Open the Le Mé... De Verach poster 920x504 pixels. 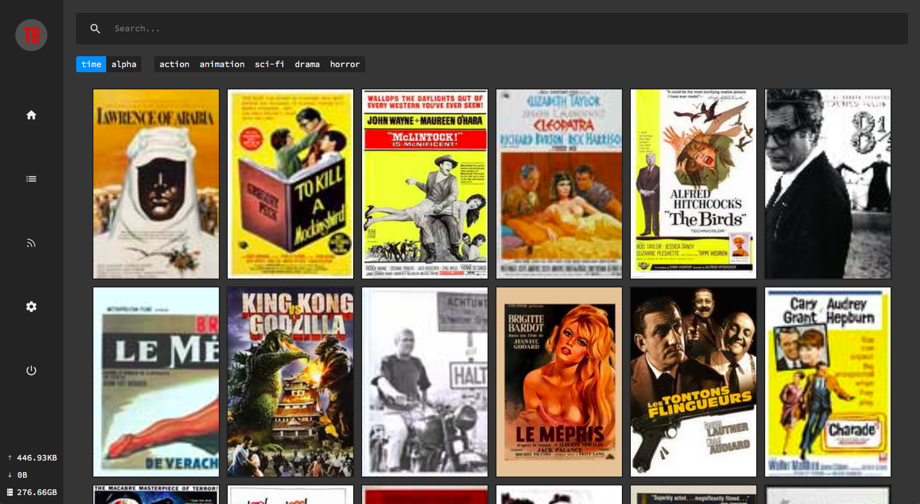click(x=156, y=382)
